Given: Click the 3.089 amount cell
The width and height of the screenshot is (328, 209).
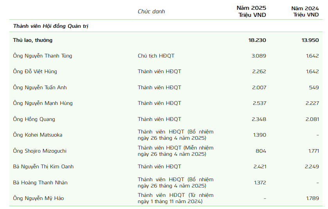Looking at the screenshot, I should [259, 56].
